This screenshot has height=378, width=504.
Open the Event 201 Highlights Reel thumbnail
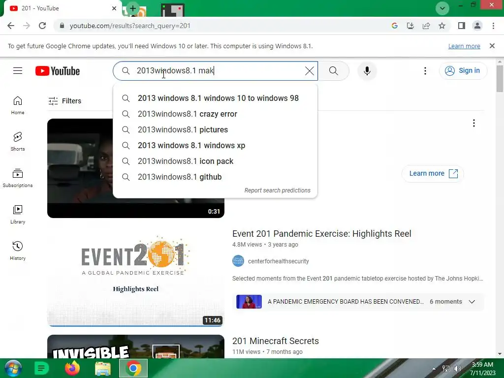[x=136, y=276]
